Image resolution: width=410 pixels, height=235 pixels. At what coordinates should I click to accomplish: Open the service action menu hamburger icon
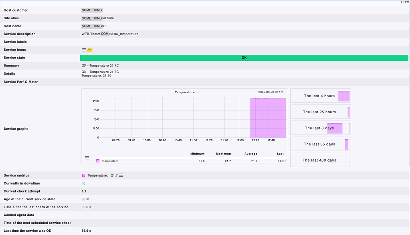84,50
